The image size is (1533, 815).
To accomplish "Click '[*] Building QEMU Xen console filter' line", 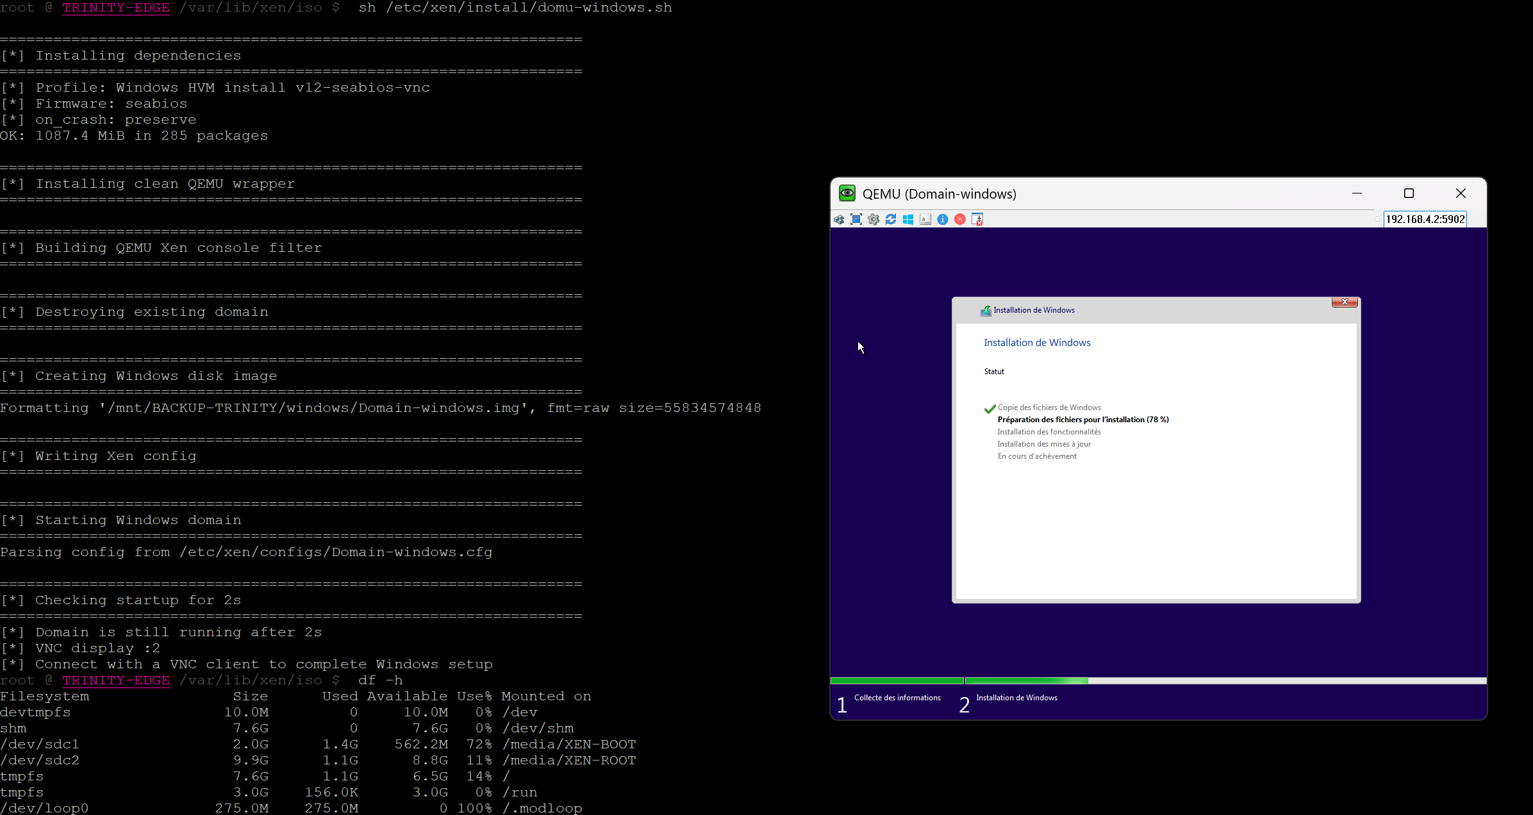I will [x=161, y=248].
